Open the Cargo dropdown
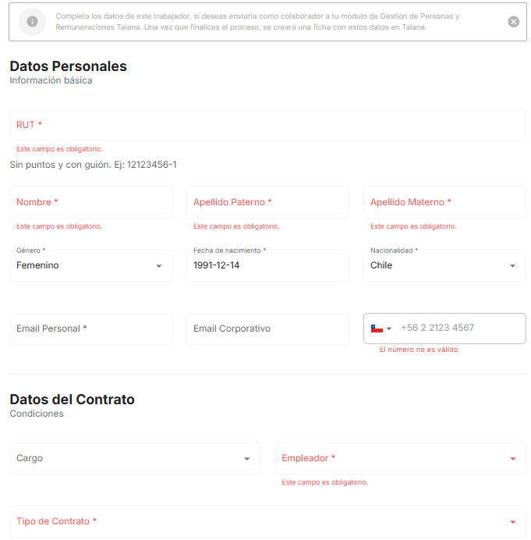531x540 pixels. 135,458
